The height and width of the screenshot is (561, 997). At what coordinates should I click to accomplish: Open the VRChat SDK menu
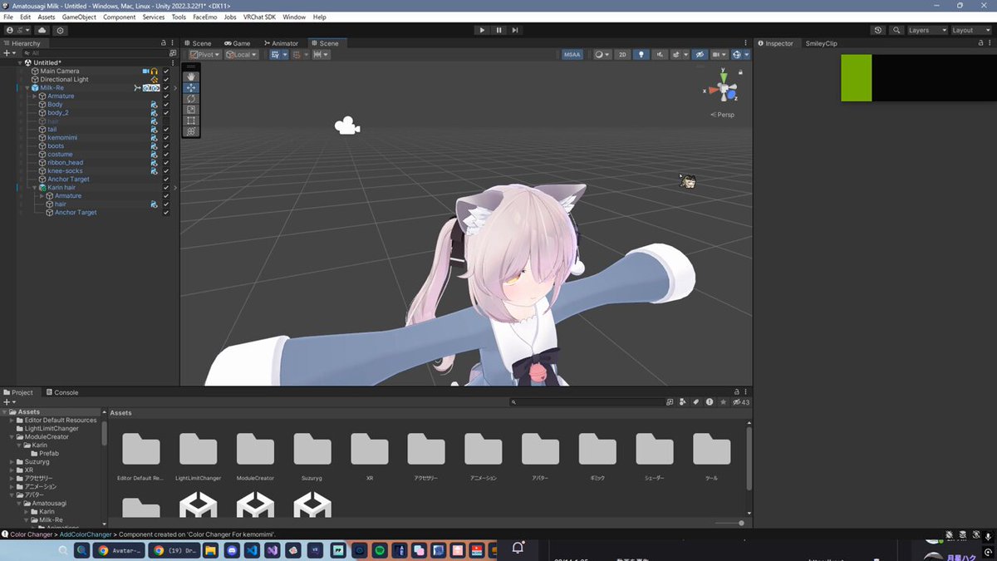tap(259, 17)
